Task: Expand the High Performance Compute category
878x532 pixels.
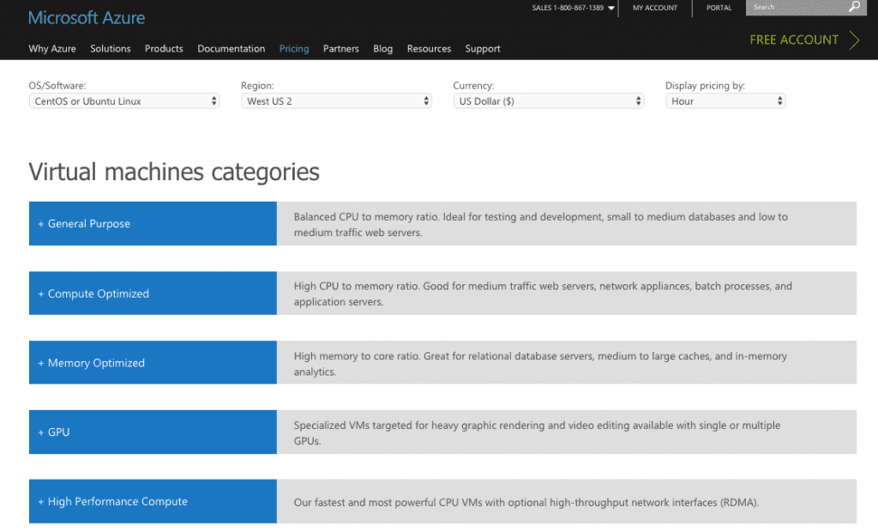Action: click(153, 501)
